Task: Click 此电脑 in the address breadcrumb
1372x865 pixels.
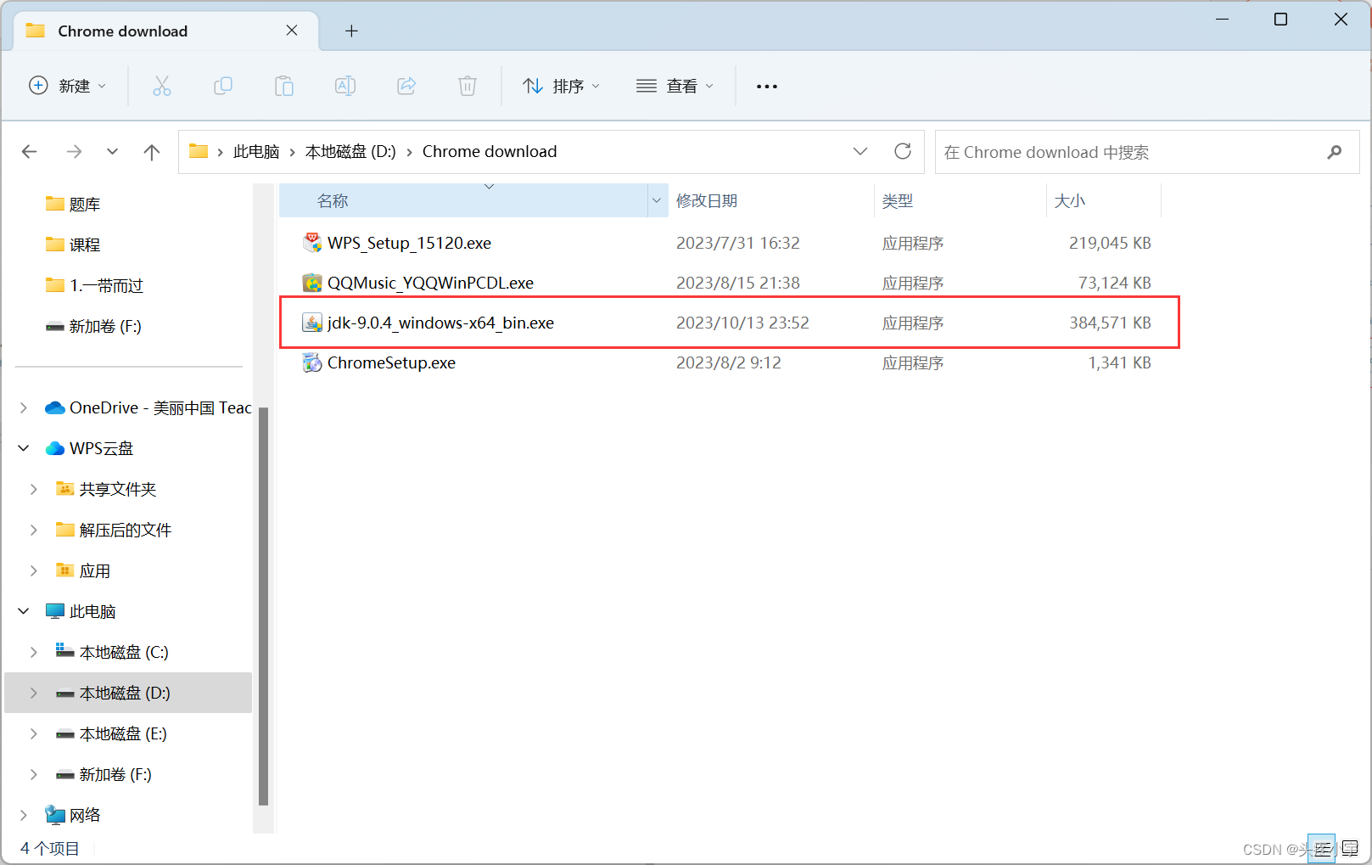Action: tap(256, 152)
